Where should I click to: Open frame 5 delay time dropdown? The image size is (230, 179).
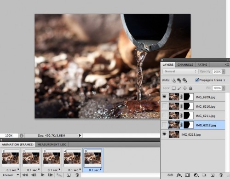(x=101, y=170)
